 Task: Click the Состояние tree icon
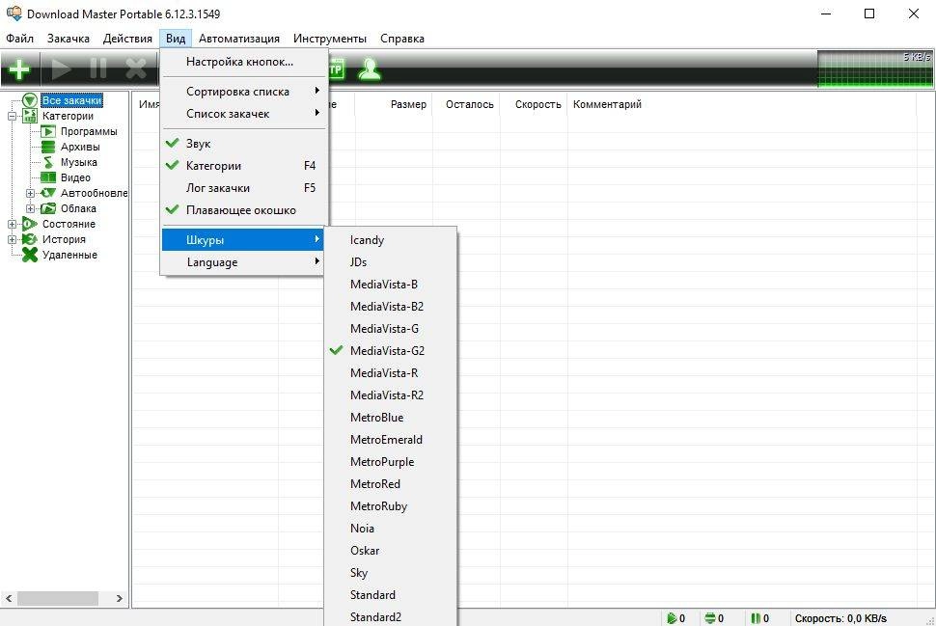click(29, 224)
